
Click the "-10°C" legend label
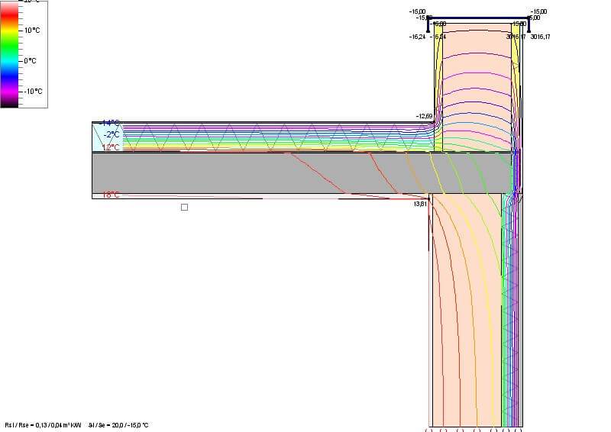coord(33,91)
